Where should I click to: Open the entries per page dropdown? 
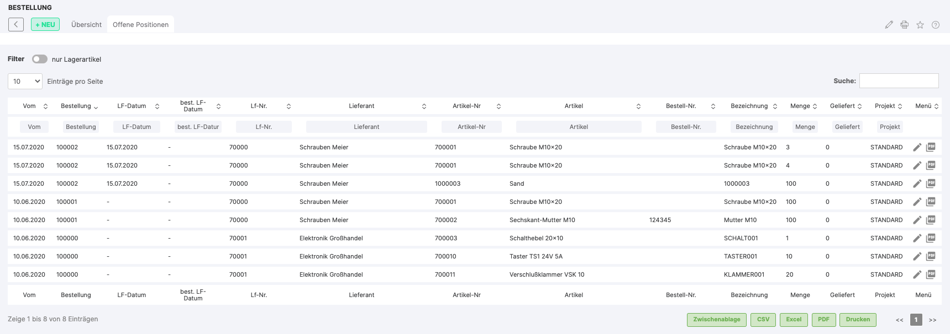click(x=25, y=82)
